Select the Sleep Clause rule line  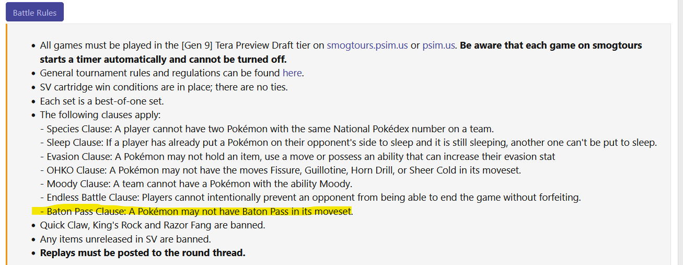click(350, 143)
